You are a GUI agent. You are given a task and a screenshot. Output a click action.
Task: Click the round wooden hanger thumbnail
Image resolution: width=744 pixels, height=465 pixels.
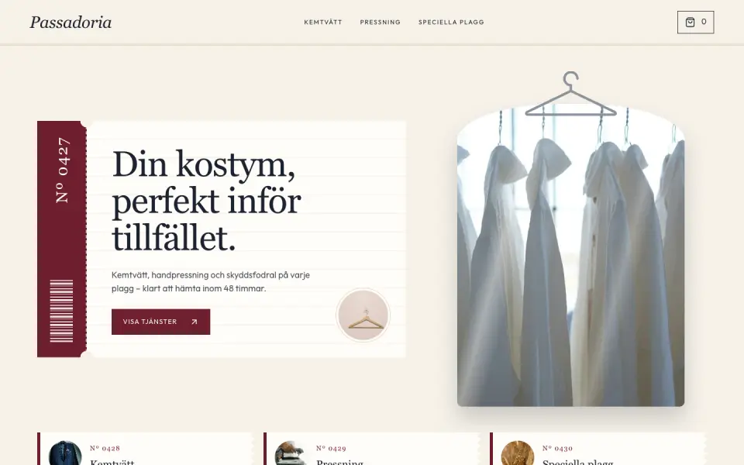pyautogui.click(x=363, y=315)
